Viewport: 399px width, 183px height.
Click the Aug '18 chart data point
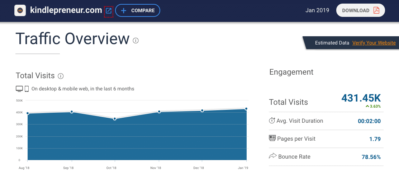28,113
